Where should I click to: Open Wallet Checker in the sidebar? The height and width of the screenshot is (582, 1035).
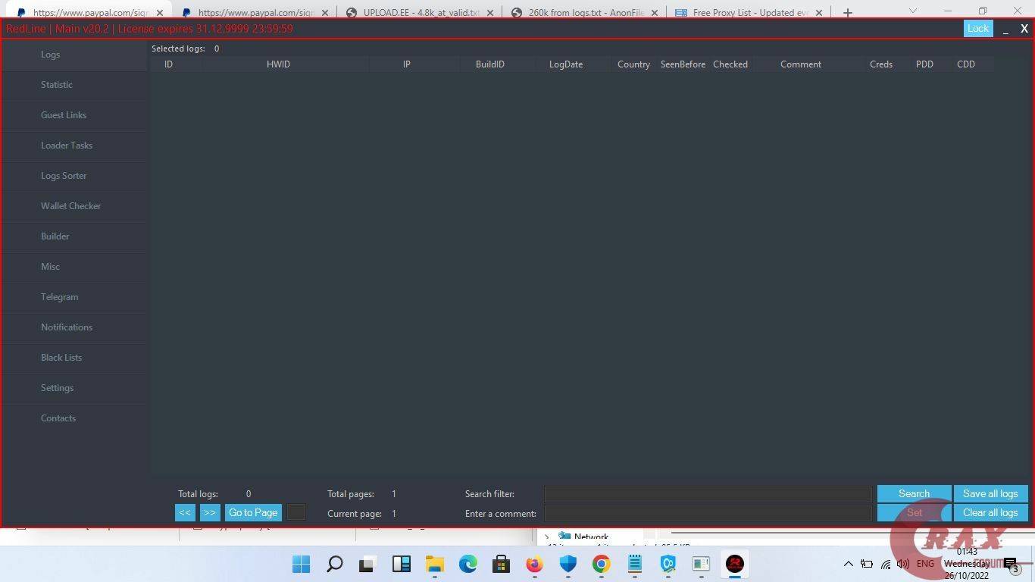click(x=74, y=206)
